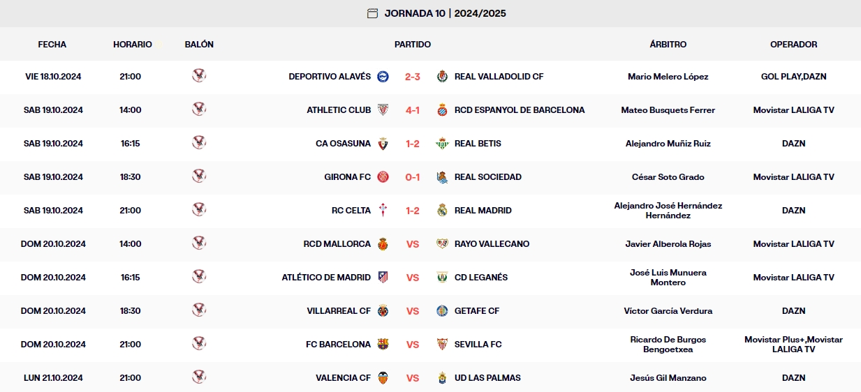The width and height of the screenshot is (861, 392).
Task: Click the ball icon in Girona FC row
Action: pos(199,176)
